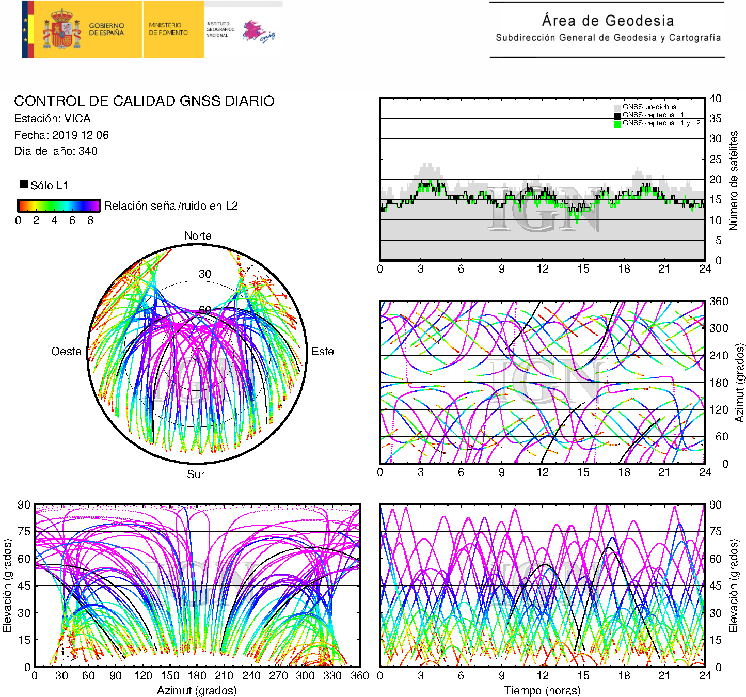746x697 pixels.
Task: Click the black Sólo L1 legend square
Action: coord(24,184)
